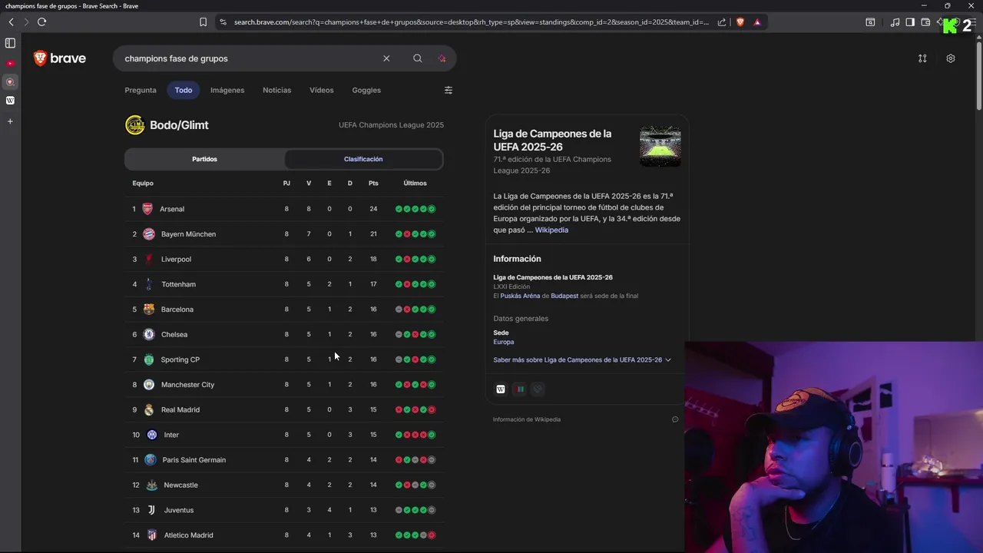Select the Todo search tab
Viewport: 983px width, 553px height.
tap(184, 90)
